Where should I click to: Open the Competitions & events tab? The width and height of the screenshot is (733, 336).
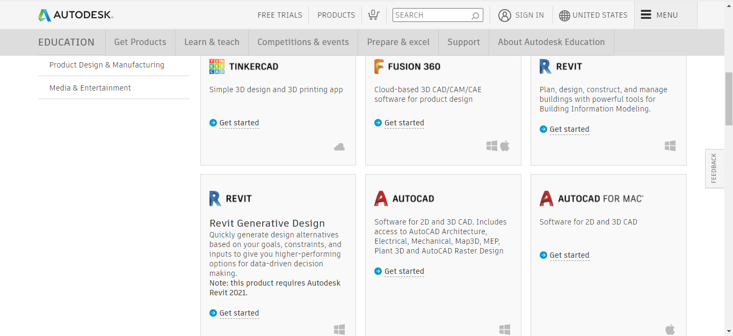click(x=303, y=42)
